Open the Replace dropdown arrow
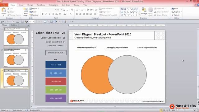The width and height of the screenshot is (199, 112). [x=181, y=12]
